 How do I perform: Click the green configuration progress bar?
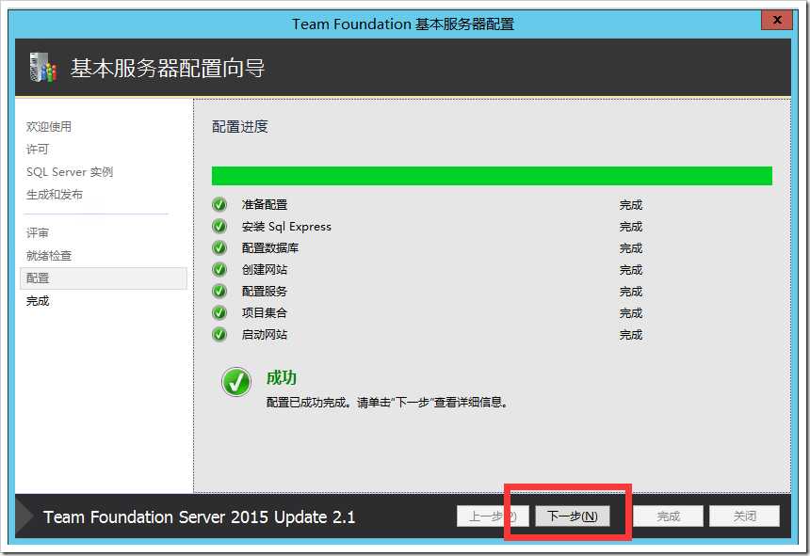click(x=492, y=175)
